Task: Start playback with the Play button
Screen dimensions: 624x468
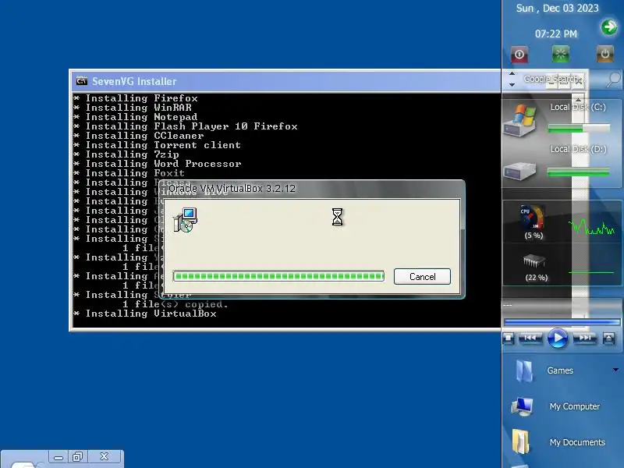Action: (558, 339)
